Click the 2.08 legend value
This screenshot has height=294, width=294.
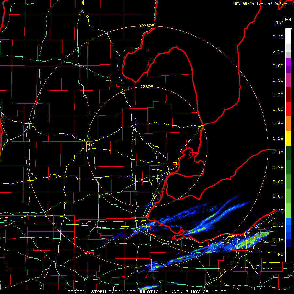click(x=278, y=66)
